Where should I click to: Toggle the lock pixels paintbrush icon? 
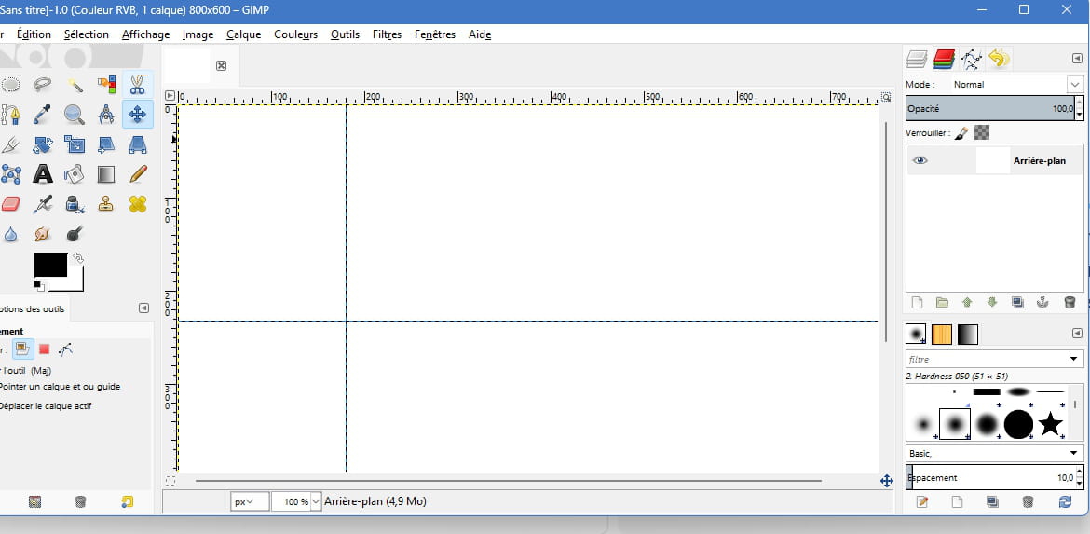962,133
